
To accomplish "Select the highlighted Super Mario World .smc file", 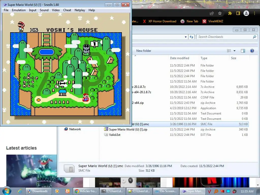I will 190,124.
